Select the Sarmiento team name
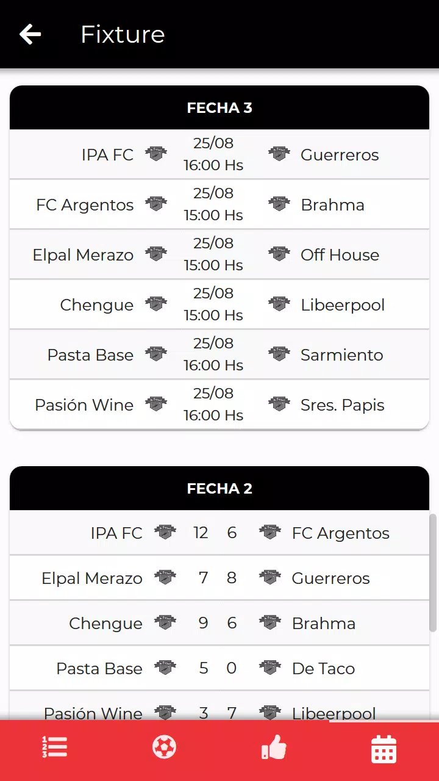The image size is (439, 781). [x=341, y=355]
